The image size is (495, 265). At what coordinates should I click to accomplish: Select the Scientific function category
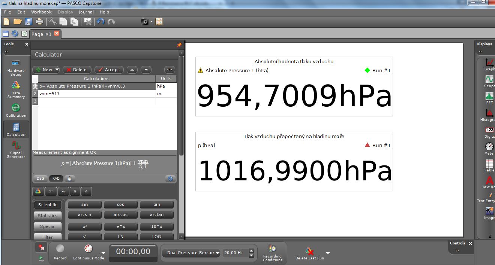point(48,205)
